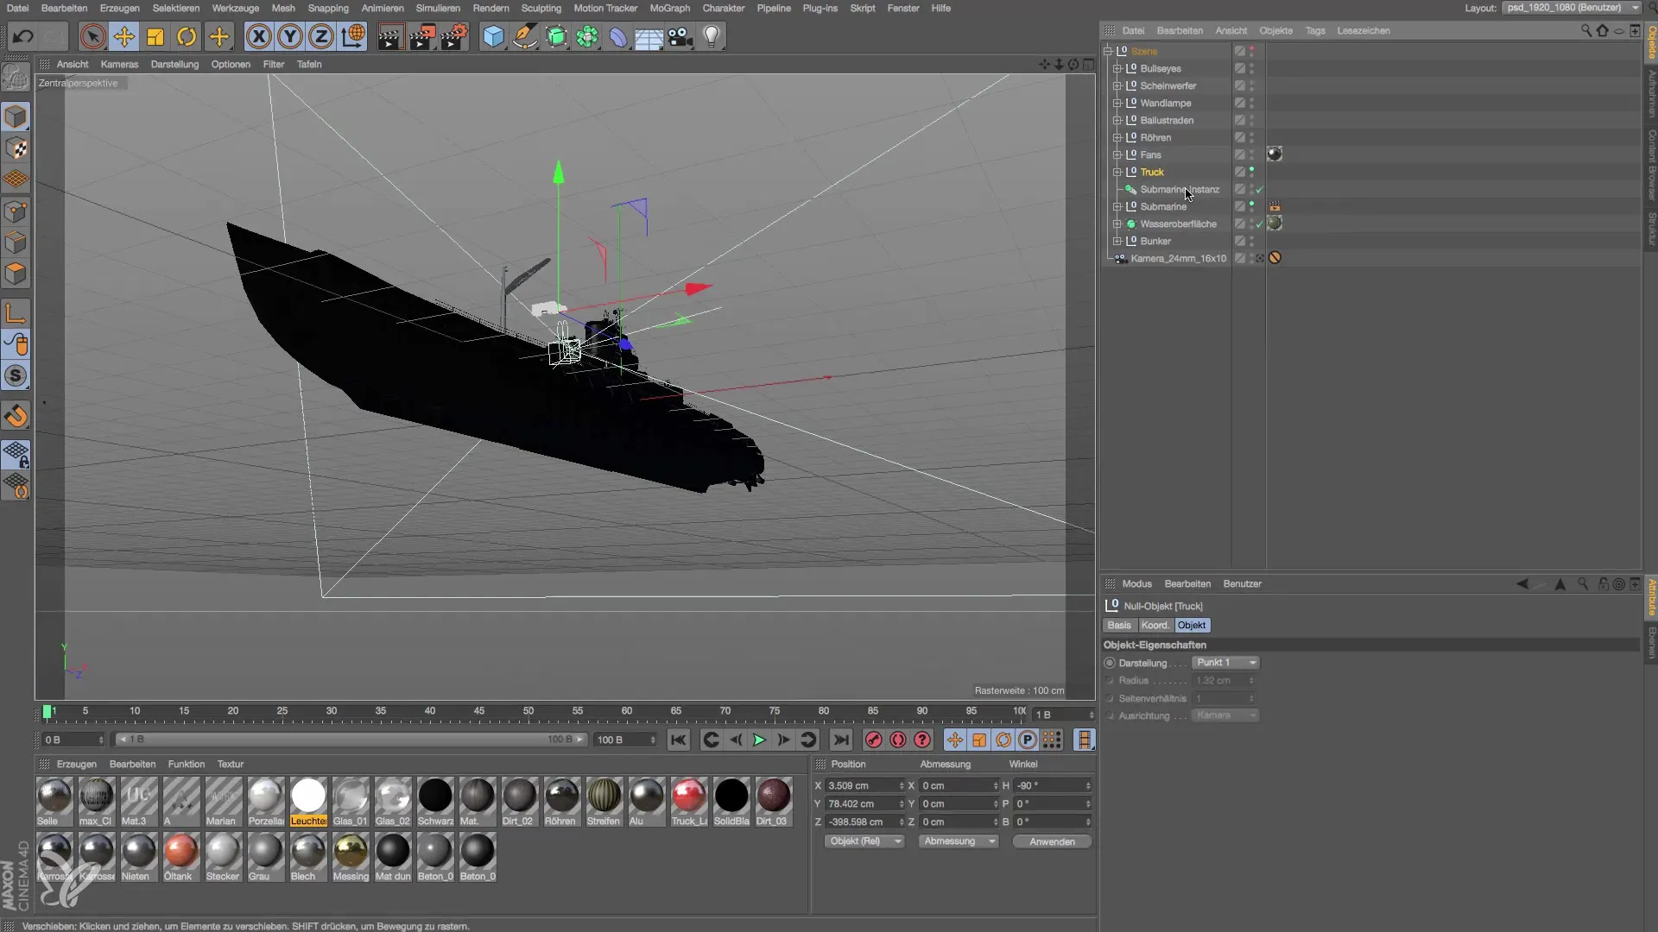Expand the Truck tree node
Viewport: 1658px width, 932px height.
tap(1117, 172)
